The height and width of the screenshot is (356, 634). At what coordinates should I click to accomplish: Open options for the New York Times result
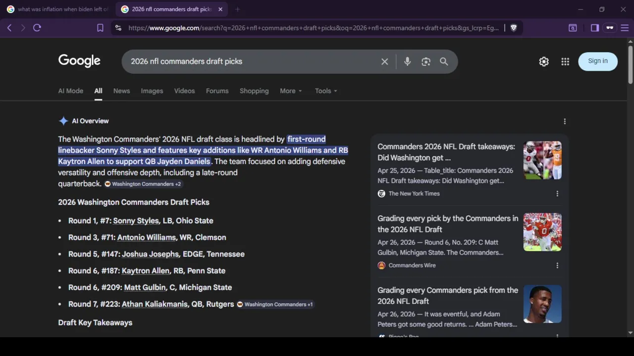tap(557, 194)
